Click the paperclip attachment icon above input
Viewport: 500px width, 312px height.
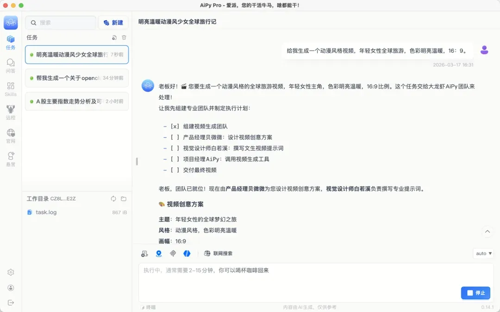(x=173, y=253)
